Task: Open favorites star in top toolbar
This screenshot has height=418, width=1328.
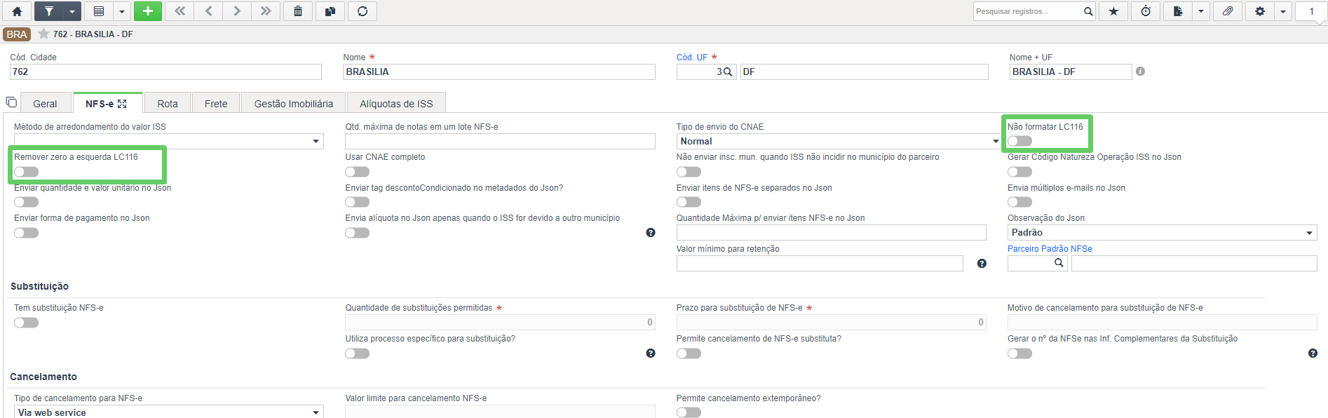Action: coord(1113,11)
